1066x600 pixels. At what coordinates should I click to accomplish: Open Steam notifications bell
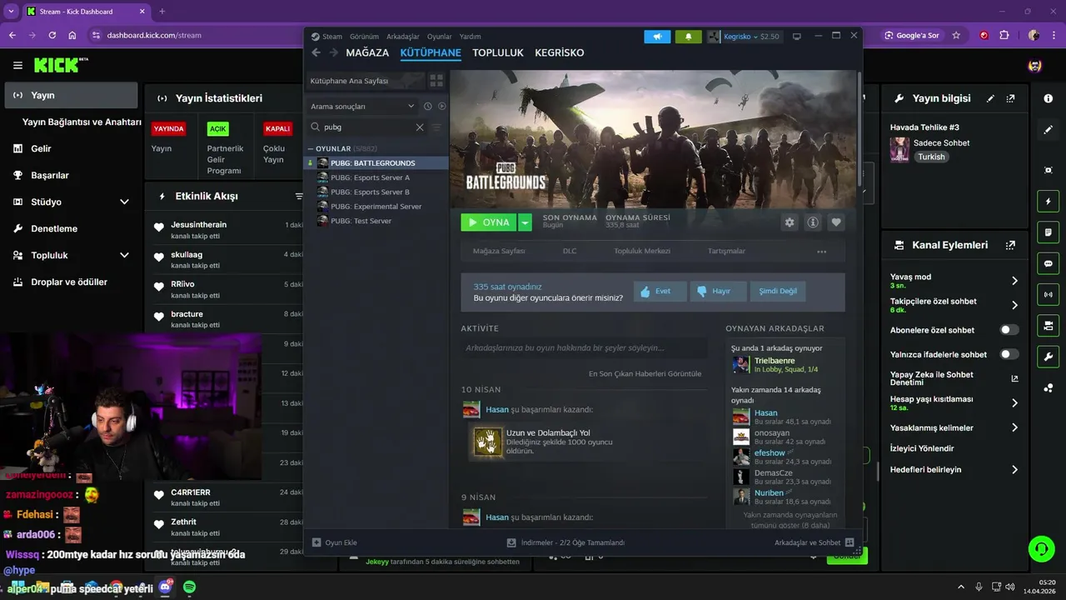pos(688,37)
